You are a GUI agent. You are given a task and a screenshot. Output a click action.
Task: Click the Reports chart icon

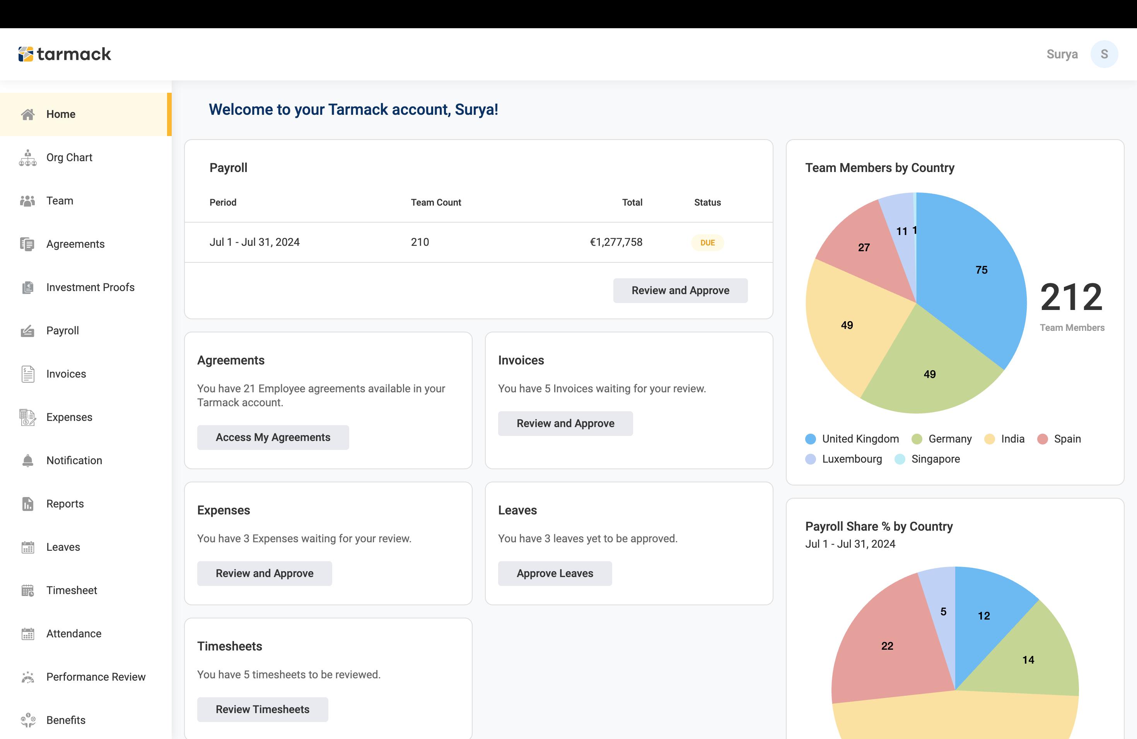[28, 504]
